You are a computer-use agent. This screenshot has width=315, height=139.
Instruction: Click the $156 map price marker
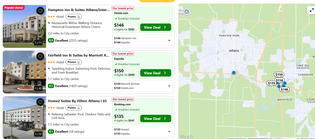pos(279,80)
